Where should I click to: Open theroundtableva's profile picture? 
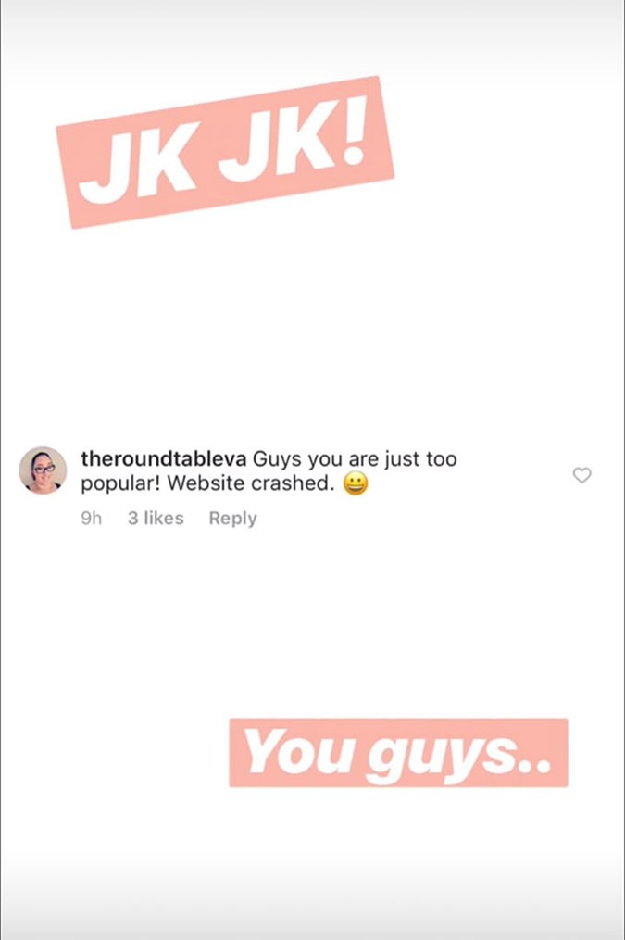click(x=43, y=470)
